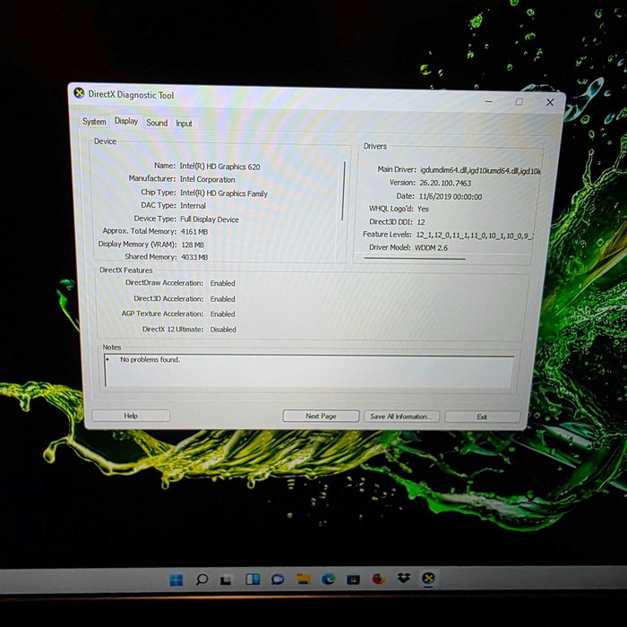Open the Chat icon on taskbar
Screen dimensions: 627x627
[278, 579]
